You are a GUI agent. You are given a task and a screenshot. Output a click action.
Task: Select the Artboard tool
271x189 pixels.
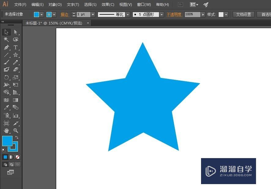click(x=6, y=123)
